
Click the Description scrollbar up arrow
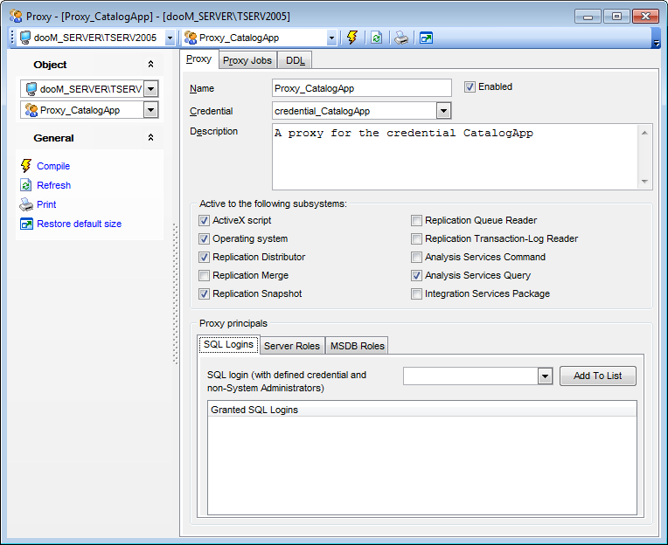click(644, 133)
